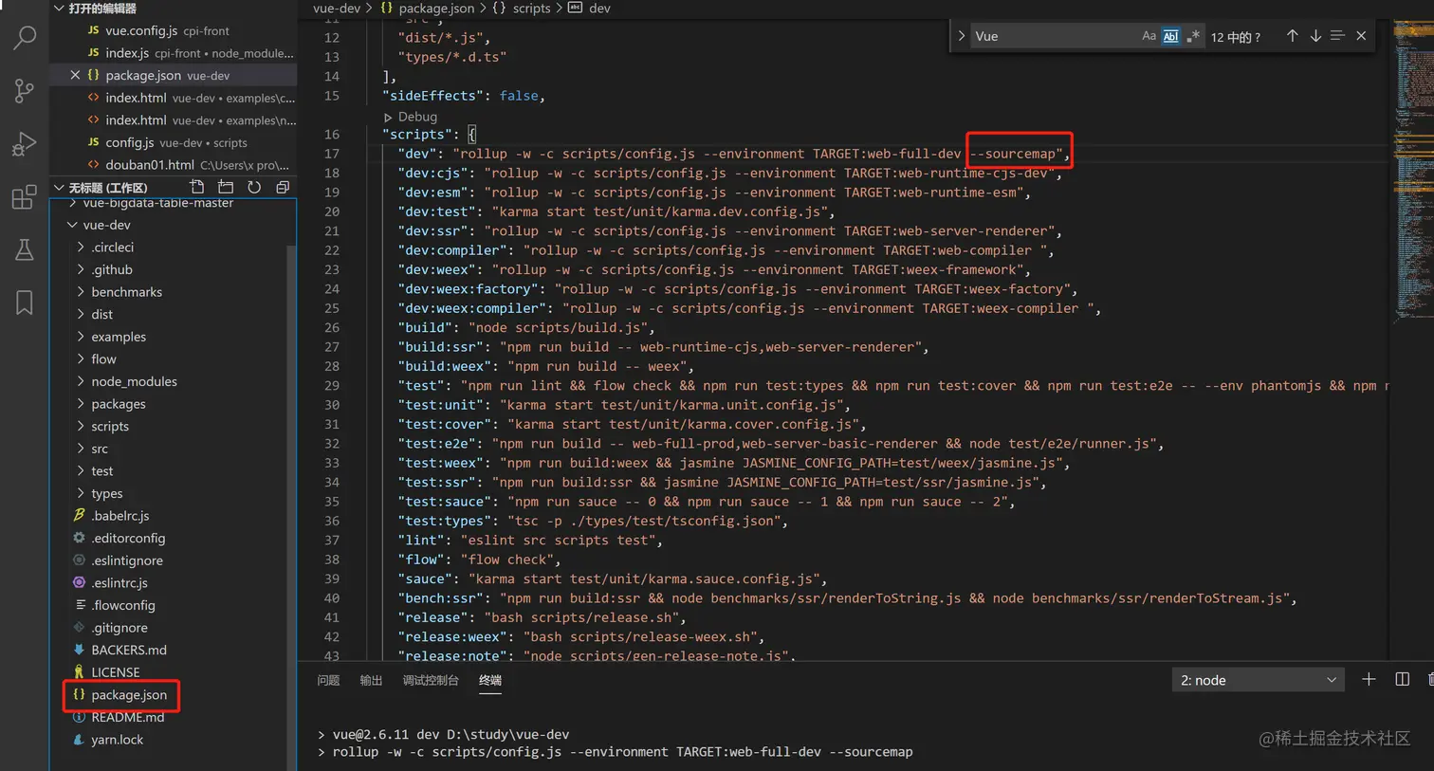The image size is (1434, 771).
Task: Create a new file in workspace explorer
Action: (197, 187)
